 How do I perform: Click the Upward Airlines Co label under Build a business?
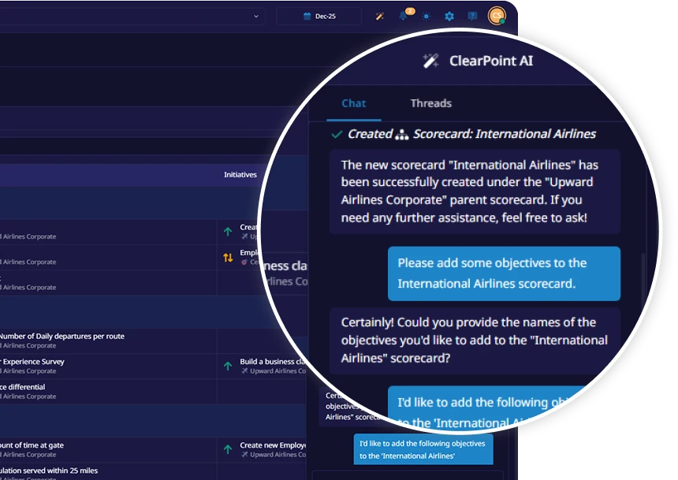(274, 371)
